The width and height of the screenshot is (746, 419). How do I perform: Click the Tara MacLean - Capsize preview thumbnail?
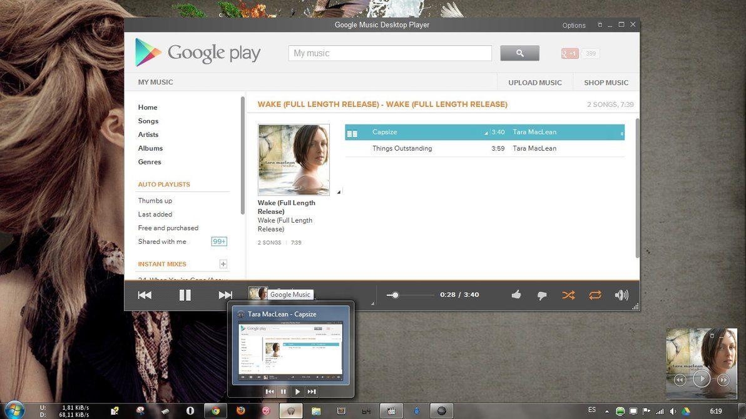[x=290, y=351]
